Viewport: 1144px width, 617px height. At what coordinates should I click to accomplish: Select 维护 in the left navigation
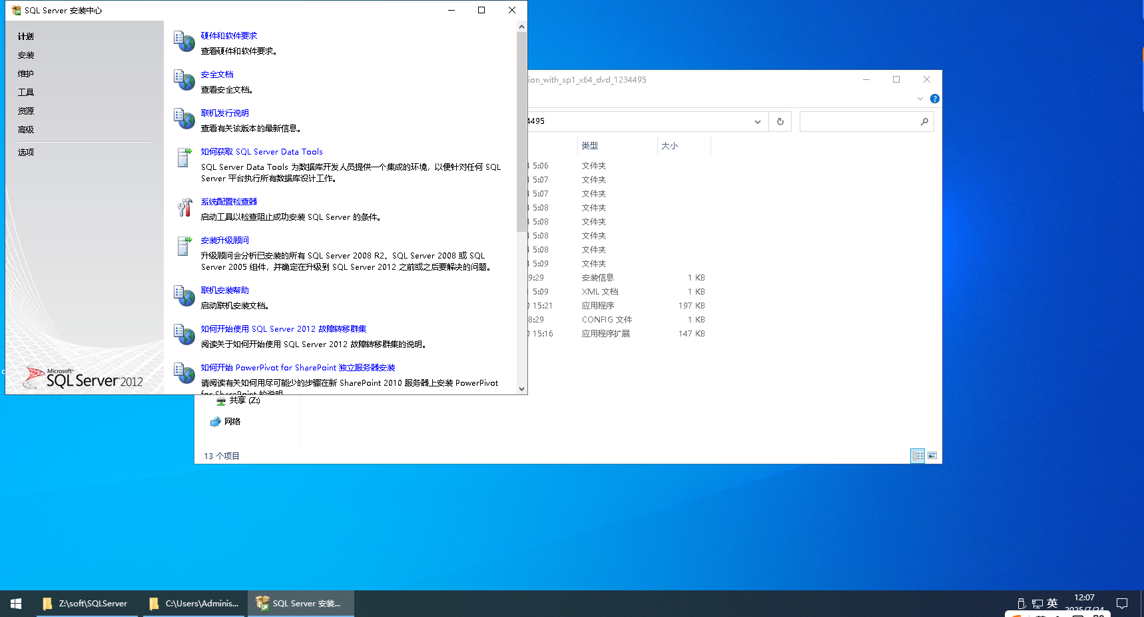[x=26, y=74]
